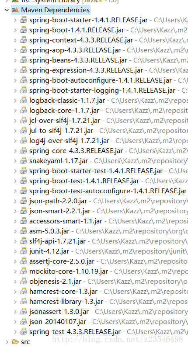
Task: Select json-path-2.2.0.jar entry
Action: 58,201
